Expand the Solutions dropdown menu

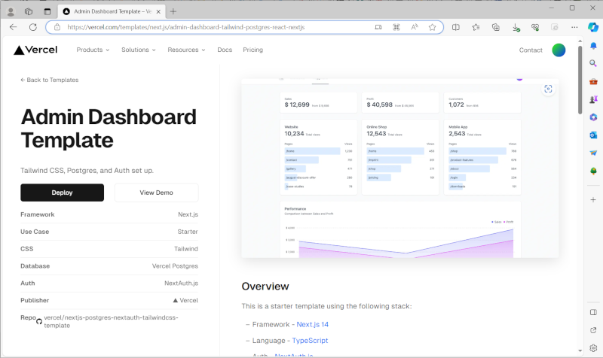click(139, 50)
